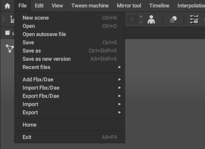The height and width of the screenshot is (149, 205).
Task: Open the Import Fbx/Dae submenu
Action: (70, 88)
